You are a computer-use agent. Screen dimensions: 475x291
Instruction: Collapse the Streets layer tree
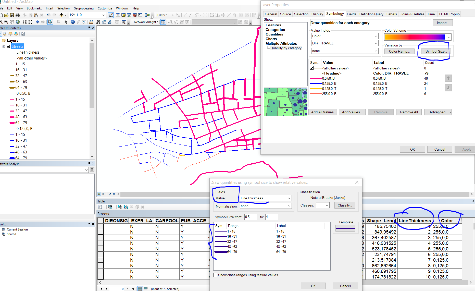pyautogui.click(x=4, y=46)
